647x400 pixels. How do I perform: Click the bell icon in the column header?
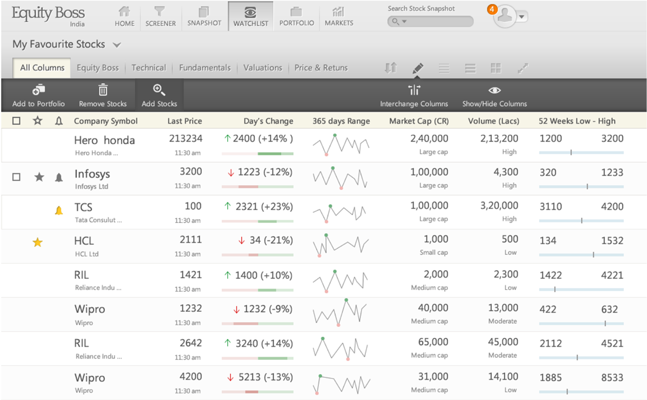coord(59,121)
